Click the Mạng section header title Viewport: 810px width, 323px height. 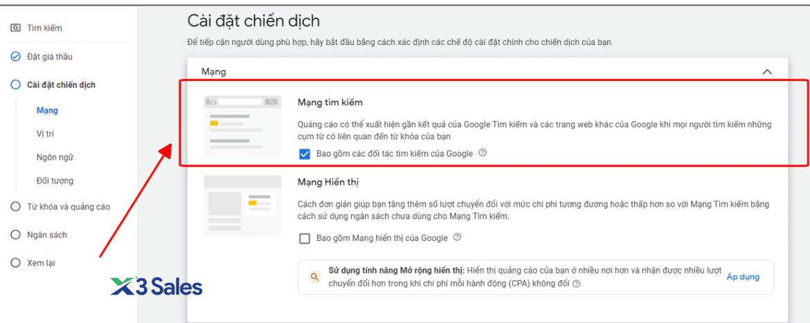(213, 72)
